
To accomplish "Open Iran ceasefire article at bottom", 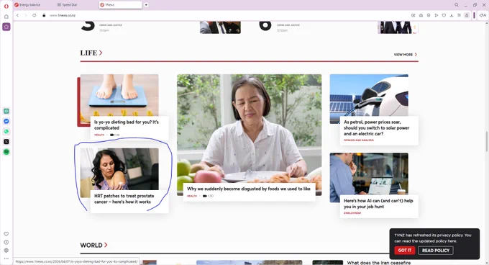I will tap(378, 263).
